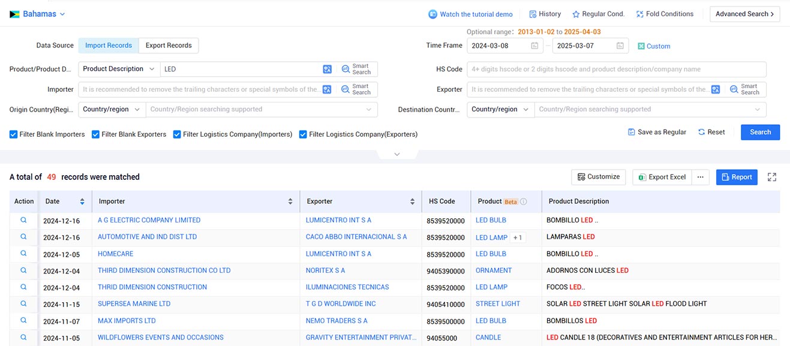Screen dimensions: 790x346
Task: Click the end date 2025-03-07 calendar icon
Action: [x=620, y=46]
